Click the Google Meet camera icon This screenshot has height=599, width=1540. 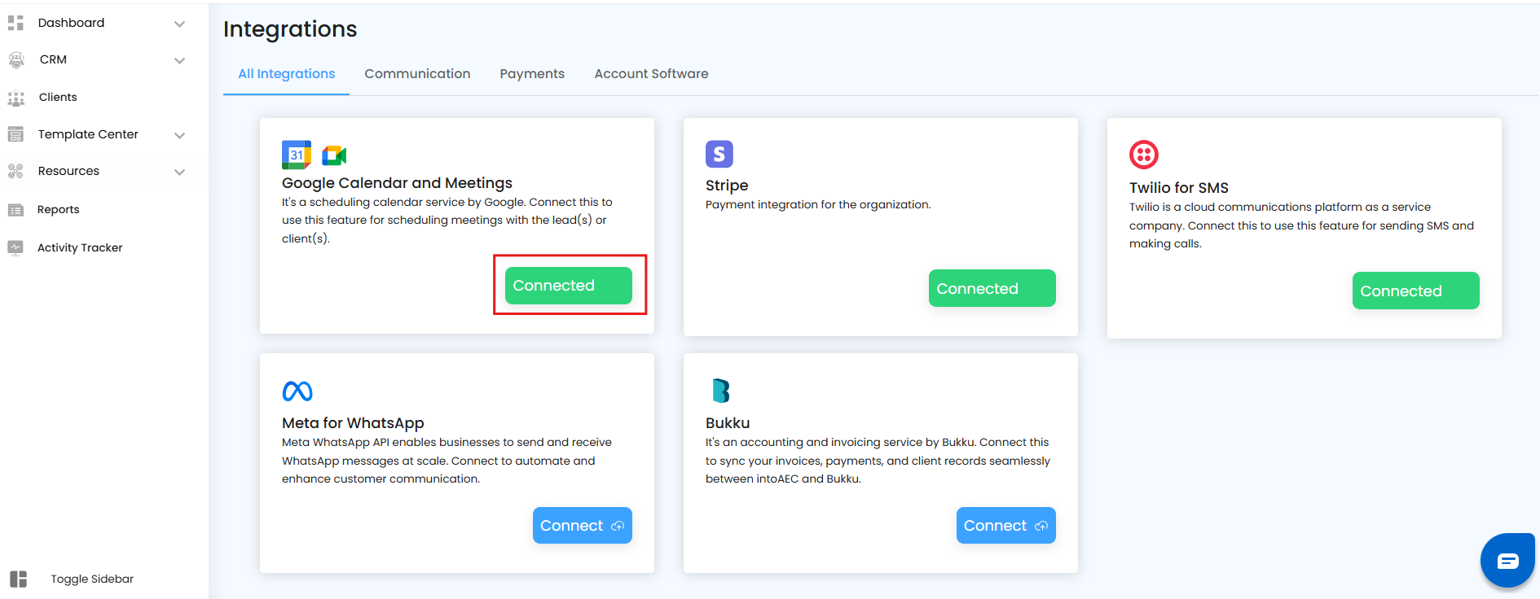[x=334, y=155]
